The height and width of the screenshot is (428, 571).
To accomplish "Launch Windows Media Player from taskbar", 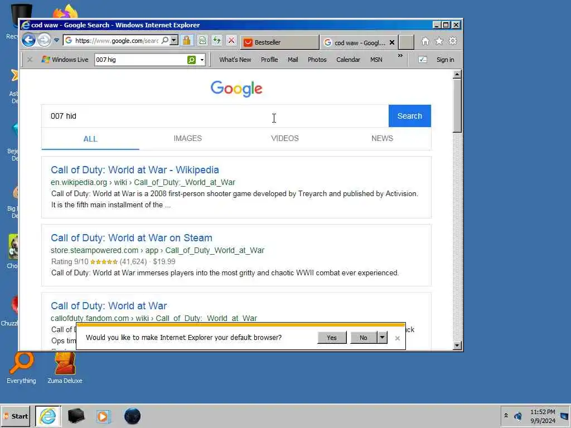I will coord(103,416).
